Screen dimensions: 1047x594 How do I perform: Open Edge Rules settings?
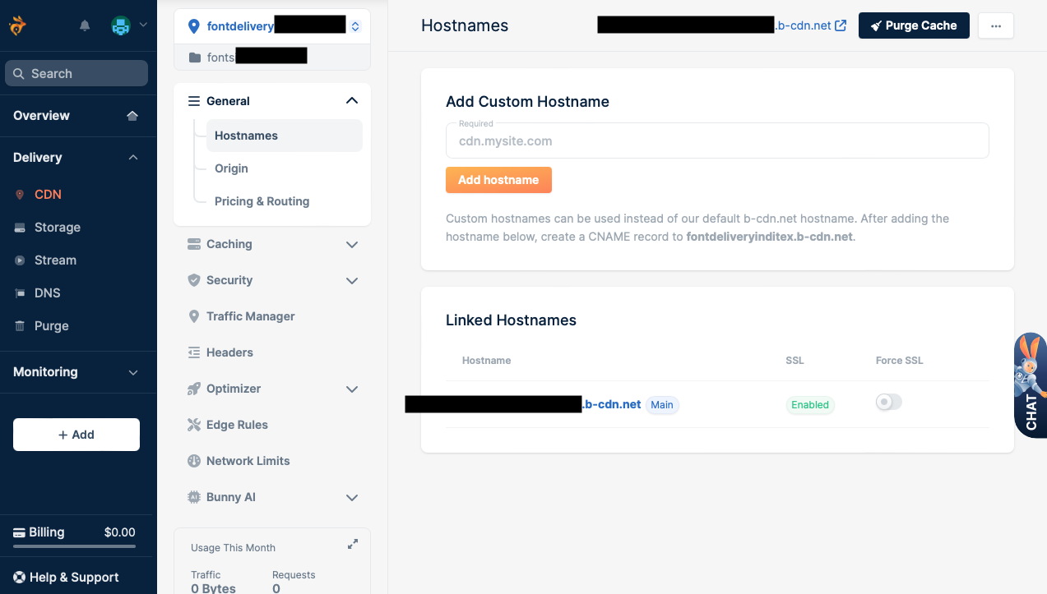click(237, 425)
